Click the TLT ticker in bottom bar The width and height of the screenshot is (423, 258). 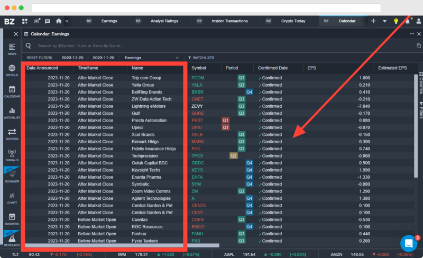tap(15, 254)
